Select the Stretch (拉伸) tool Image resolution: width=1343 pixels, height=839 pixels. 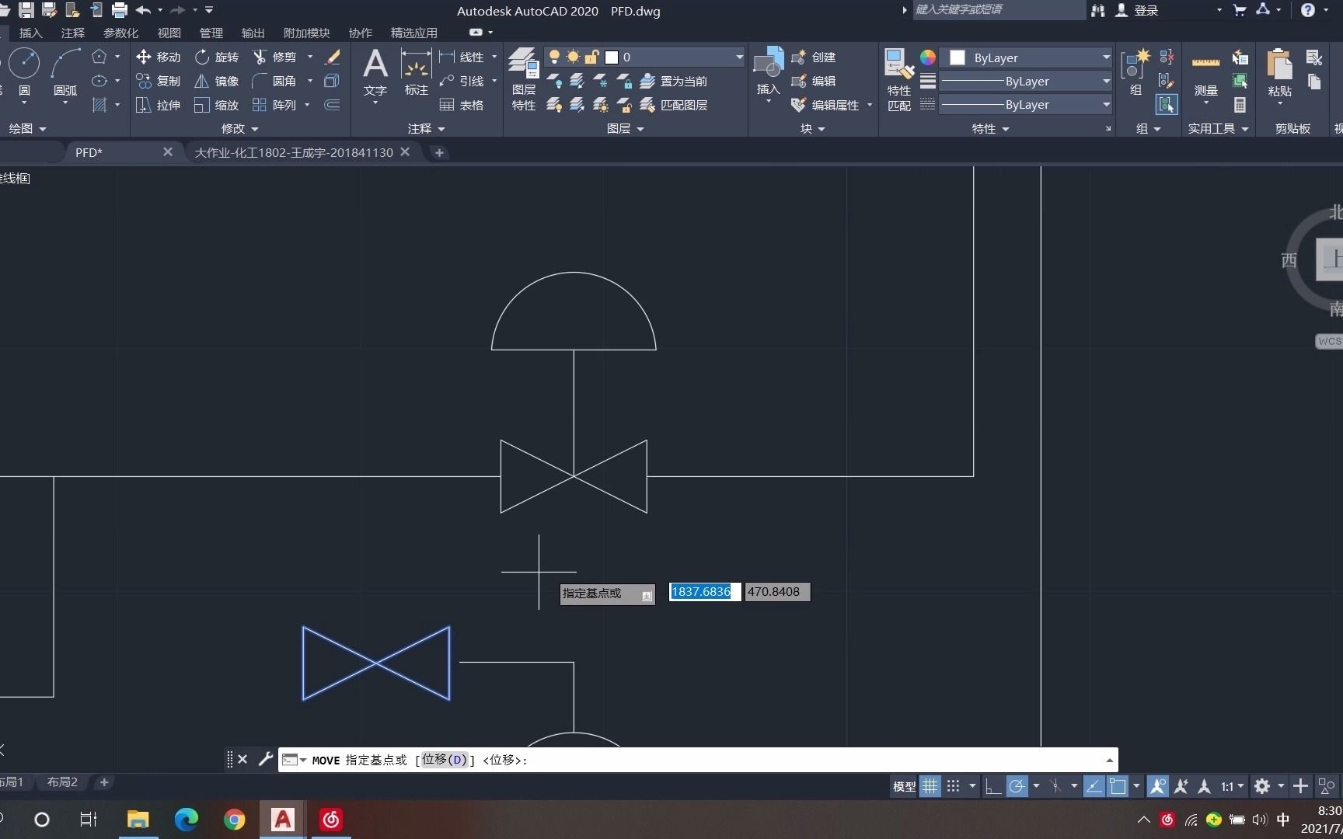tap(158, 105)
